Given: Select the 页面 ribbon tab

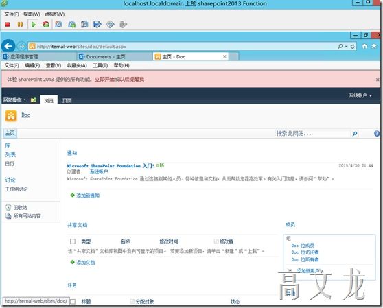Looking at the screenshot, I should click(67, 100).
